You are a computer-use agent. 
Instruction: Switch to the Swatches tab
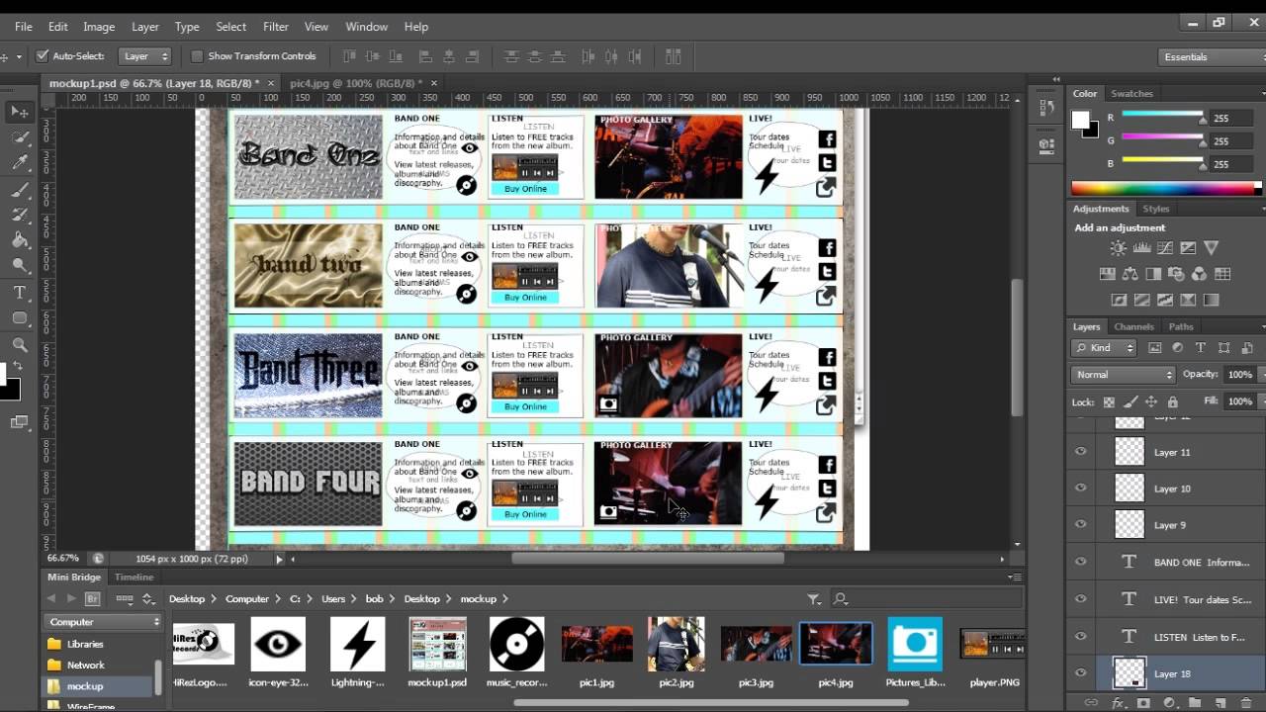pyautogui.click(x=1131, y=94)
